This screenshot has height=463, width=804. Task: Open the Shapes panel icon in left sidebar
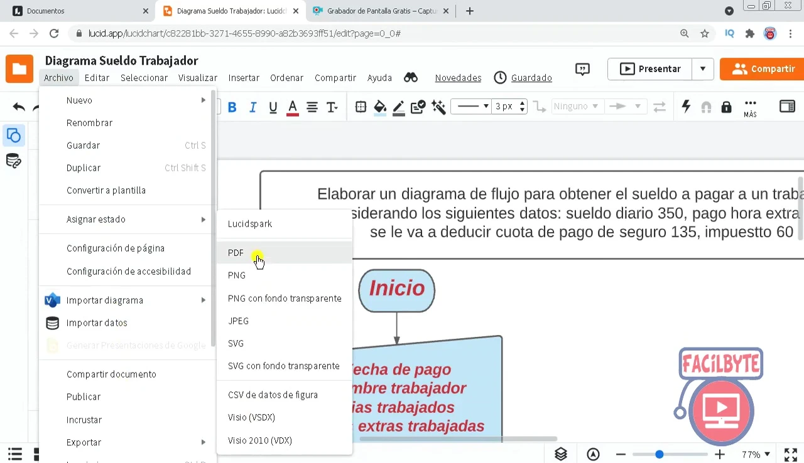13,136
